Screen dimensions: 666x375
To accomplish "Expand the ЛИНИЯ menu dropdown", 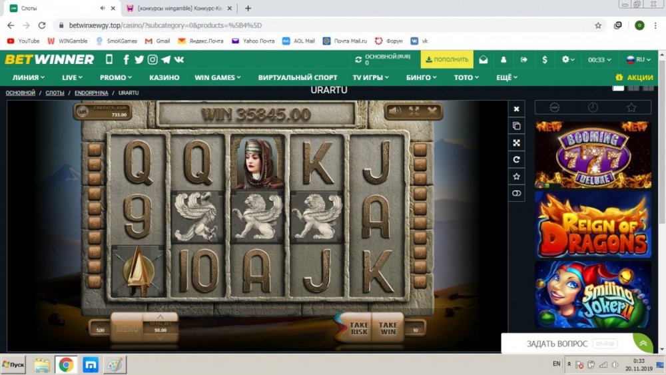I will click(x=29, y=77).
